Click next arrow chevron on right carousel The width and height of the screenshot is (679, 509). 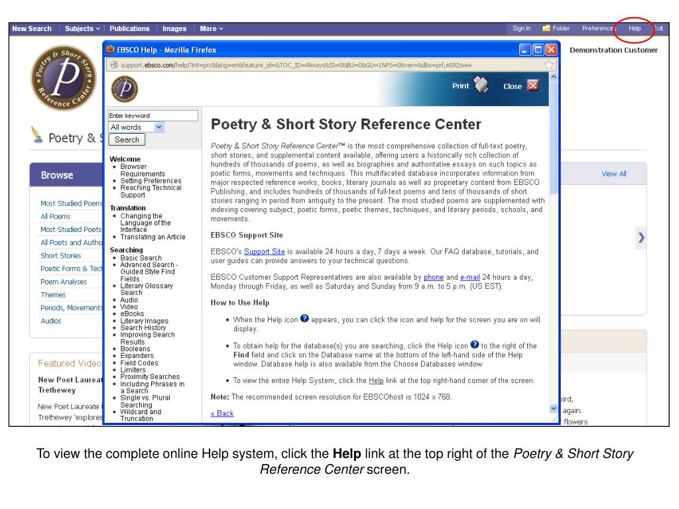coord(641,238)
